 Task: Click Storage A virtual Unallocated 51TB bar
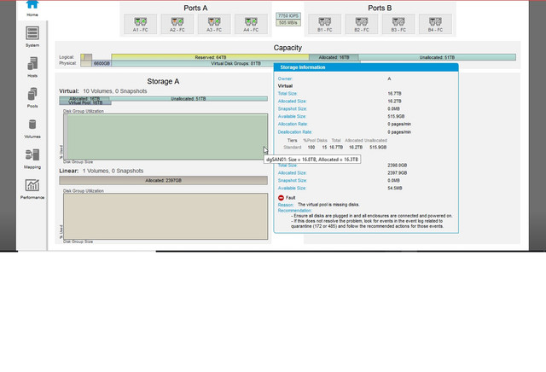(189, 99)
